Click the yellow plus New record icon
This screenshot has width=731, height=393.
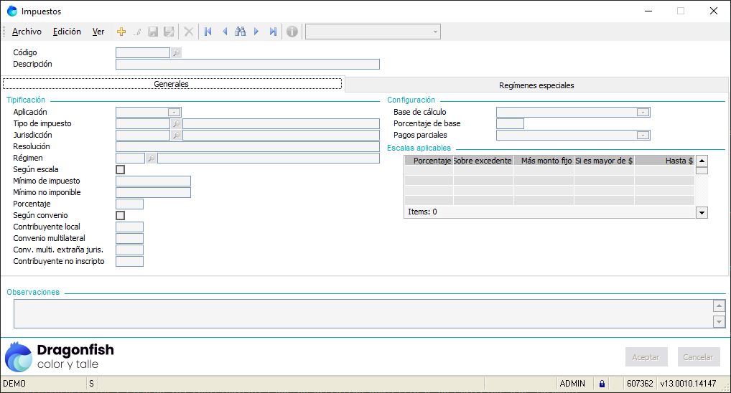coord(121,32)
